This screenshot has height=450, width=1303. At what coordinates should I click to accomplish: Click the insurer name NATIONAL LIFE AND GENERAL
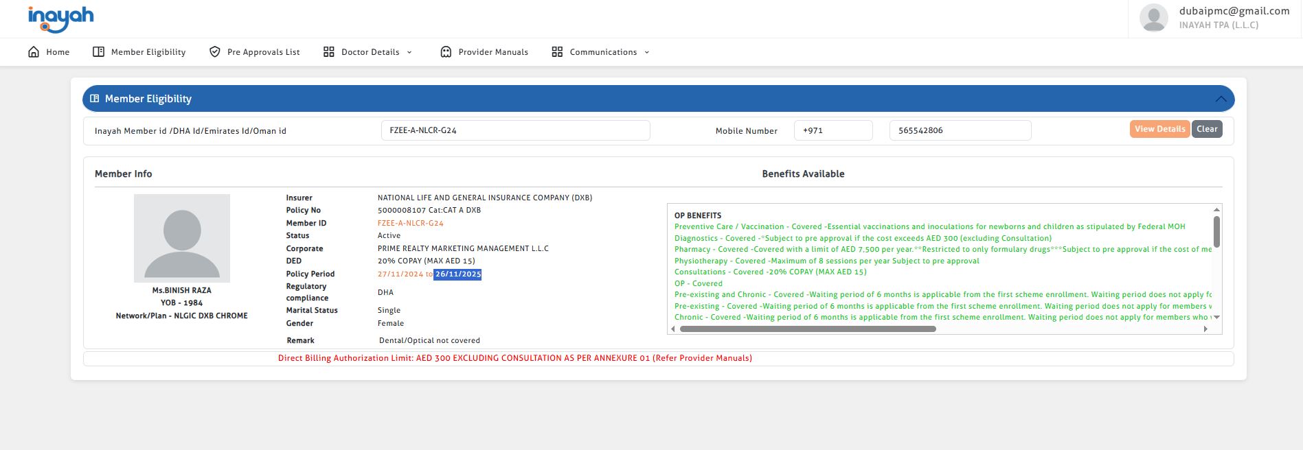coord(485,198)
